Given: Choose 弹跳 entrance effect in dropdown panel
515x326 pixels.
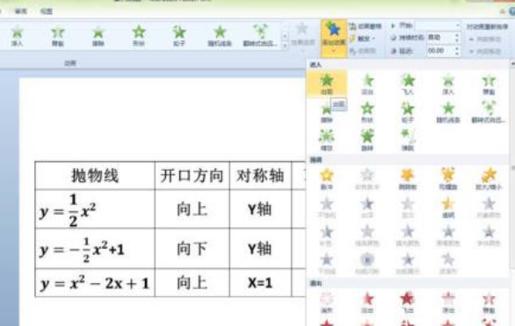Looking at the screenshot, I should pyautogui.click(x=408, y=140).
